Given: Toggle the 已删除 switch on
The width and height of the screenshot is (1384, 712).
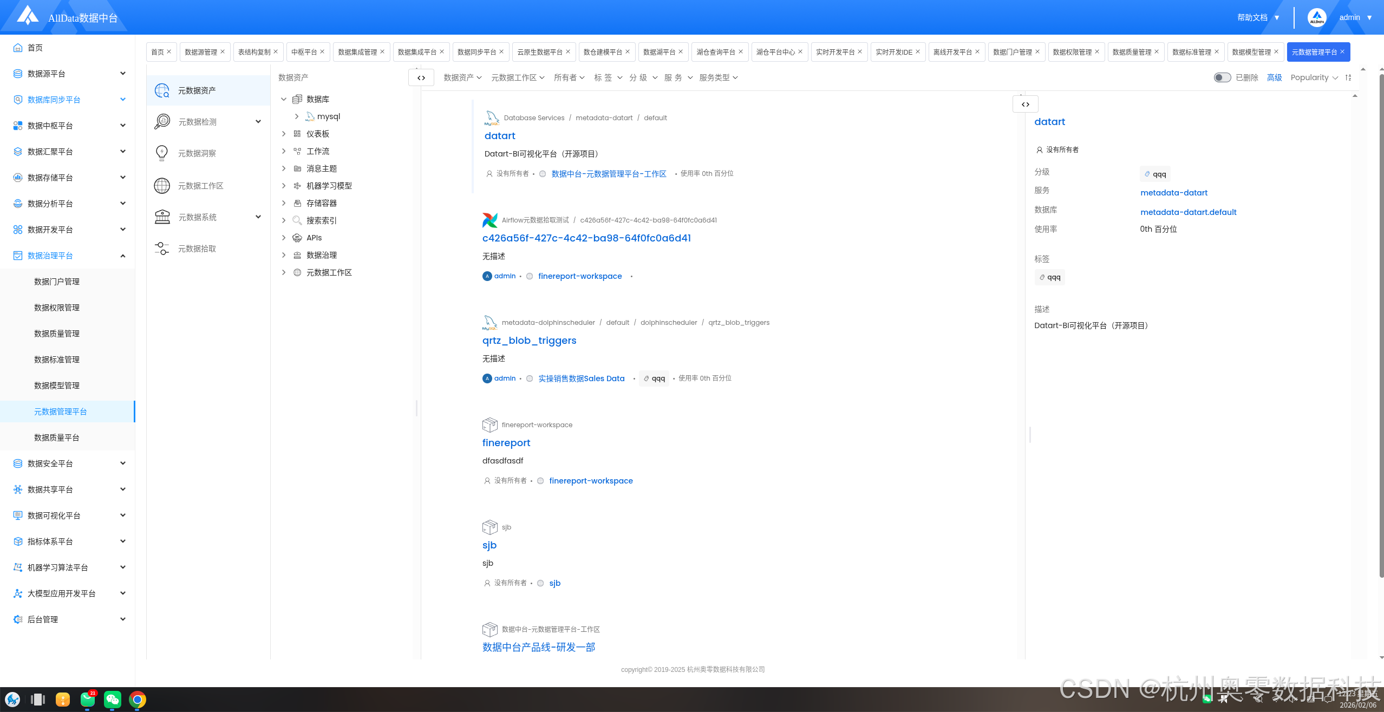Looking at the screenshot, I should (1222, 77).
